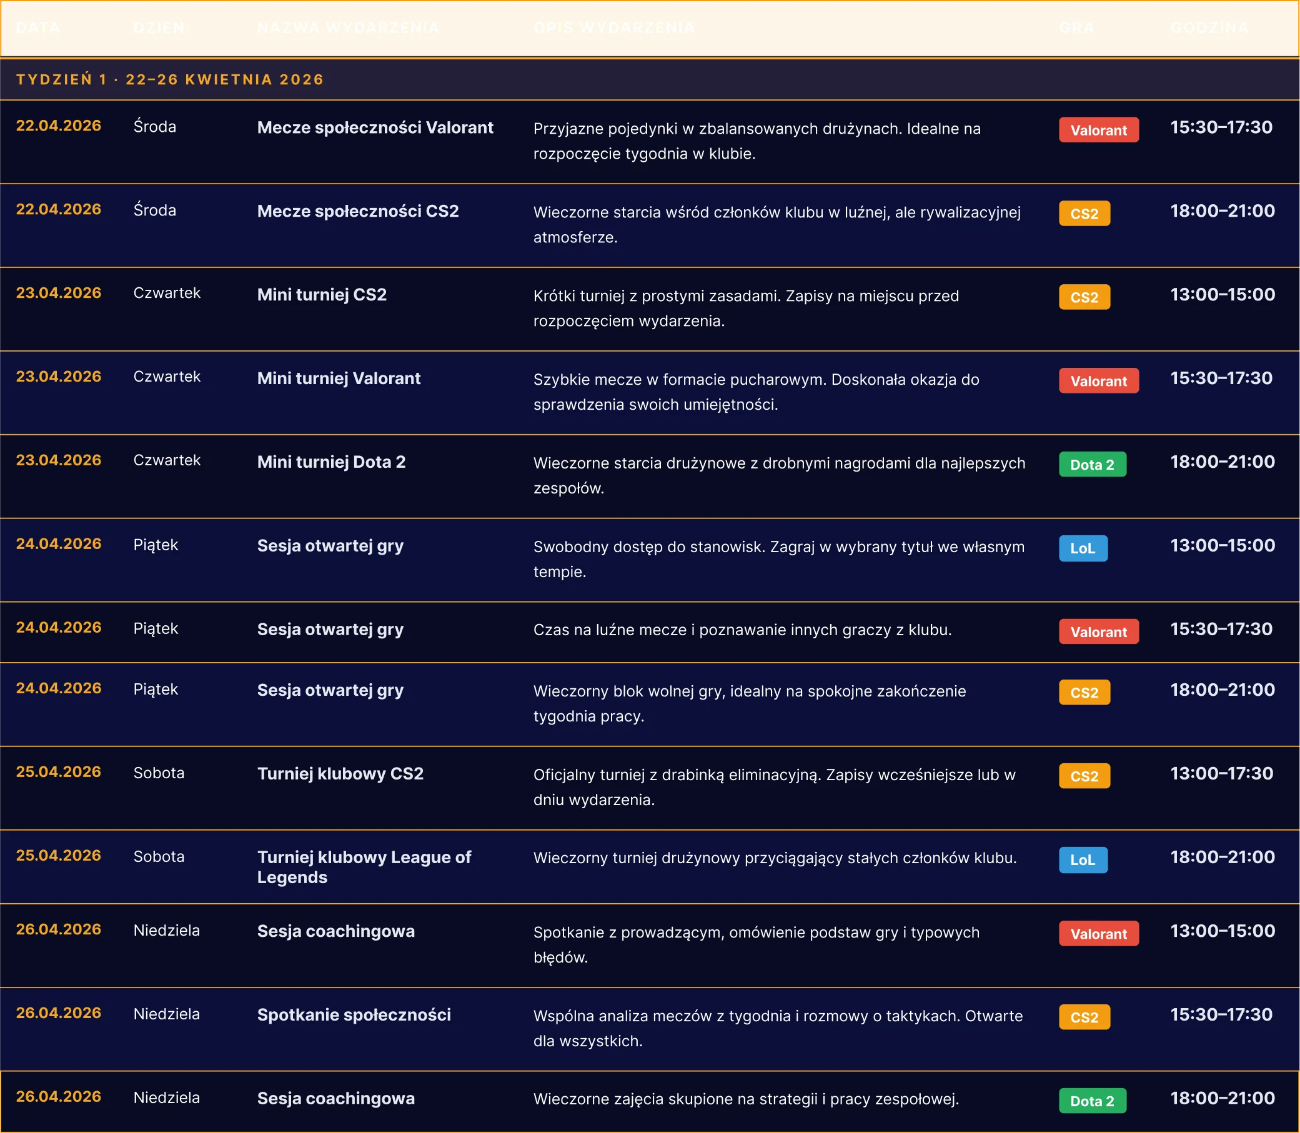Click Valorant badge in 'Mini turniej Valorant' row

pyautogui.click(x=1099, y=380)
